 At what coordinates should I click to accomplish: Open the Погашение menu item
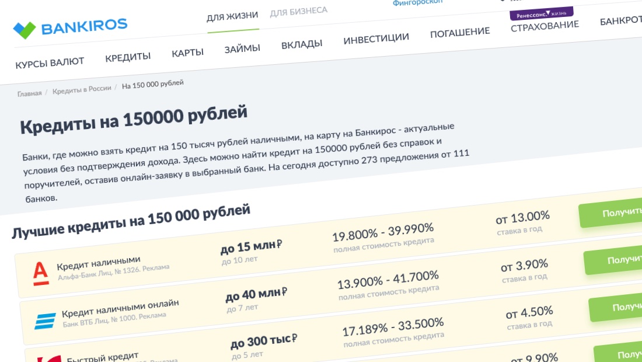click(460, 32)
